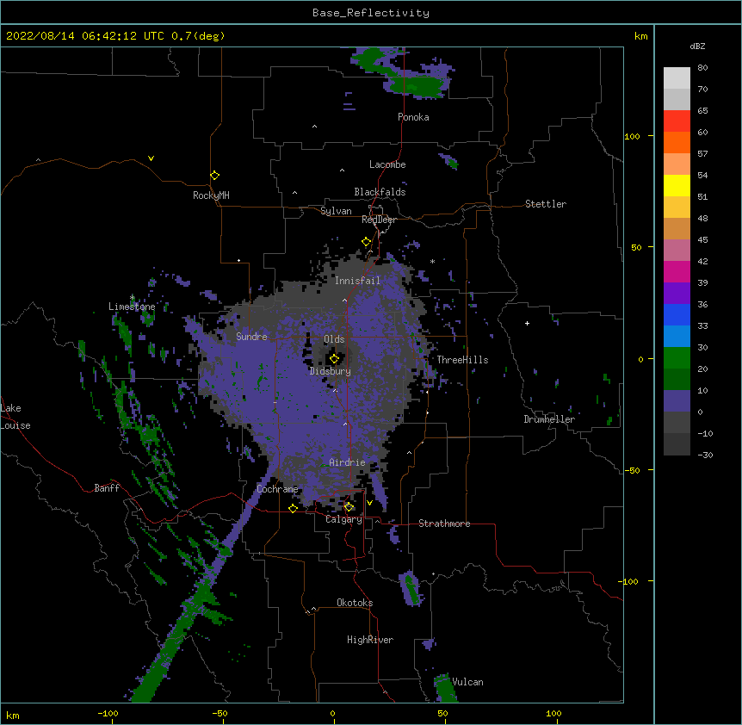The image size is (742, 725).
Task: Click the yellow v marker northeast of Calgary
Action: pos(369,503)
